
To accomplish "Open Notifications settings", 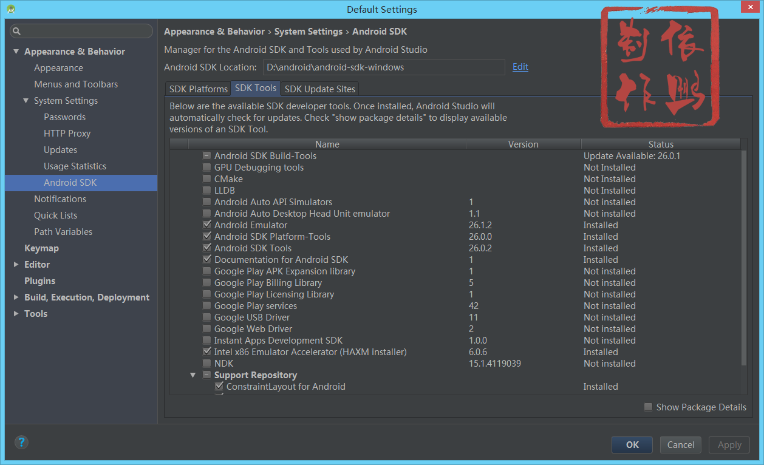I will point(60,199).
